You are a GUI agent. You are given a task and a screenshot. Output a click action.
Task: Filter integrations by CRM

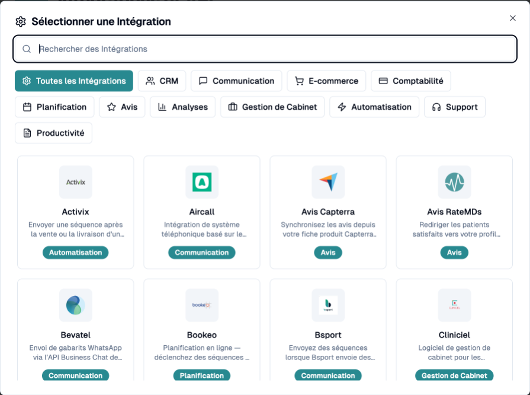(x=162, y=81)
